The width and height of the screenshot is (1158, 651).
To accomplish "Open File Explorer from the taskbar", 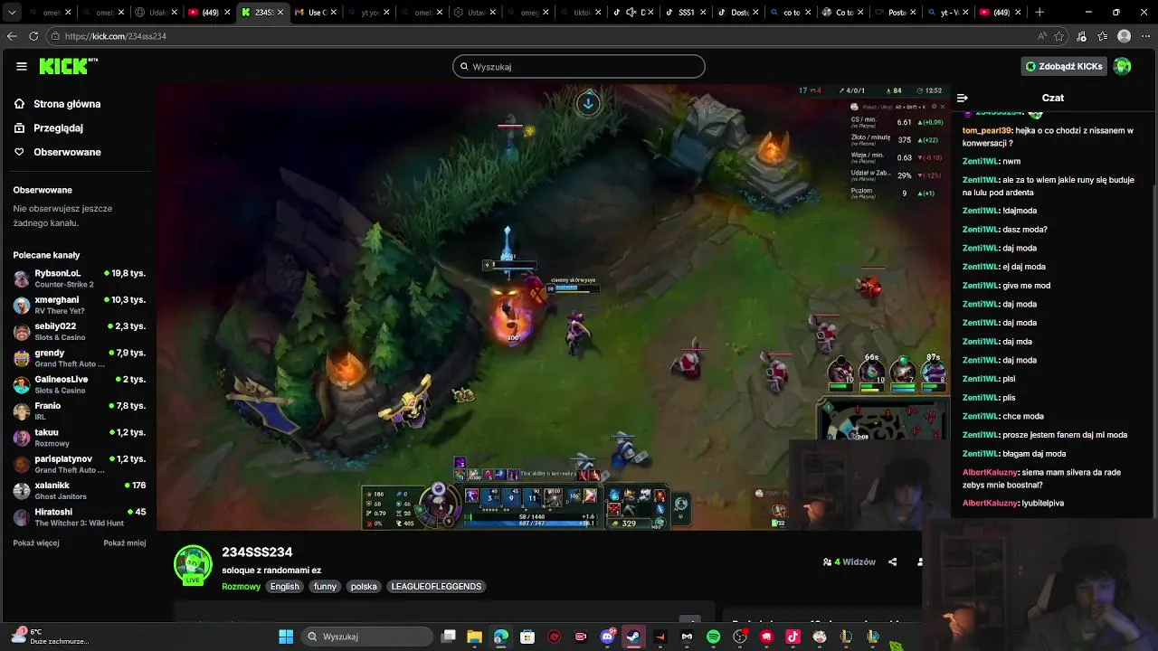I will 474,637.
